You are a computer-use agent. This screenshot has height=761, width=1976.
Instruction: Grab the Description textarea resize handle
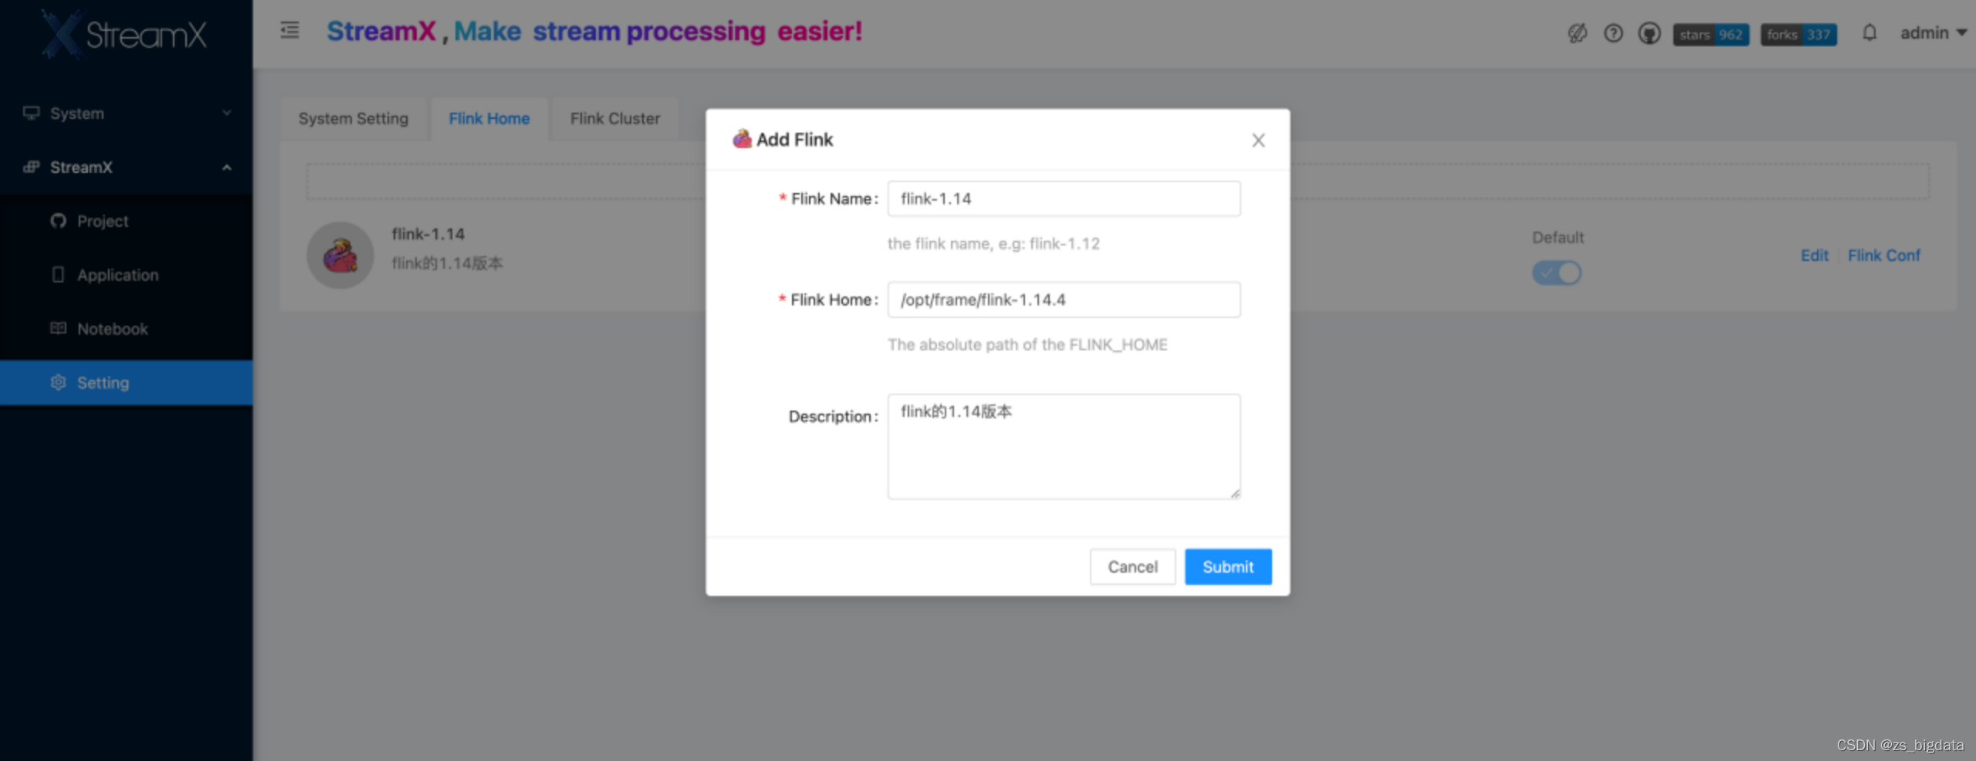tap(1235, 494)
